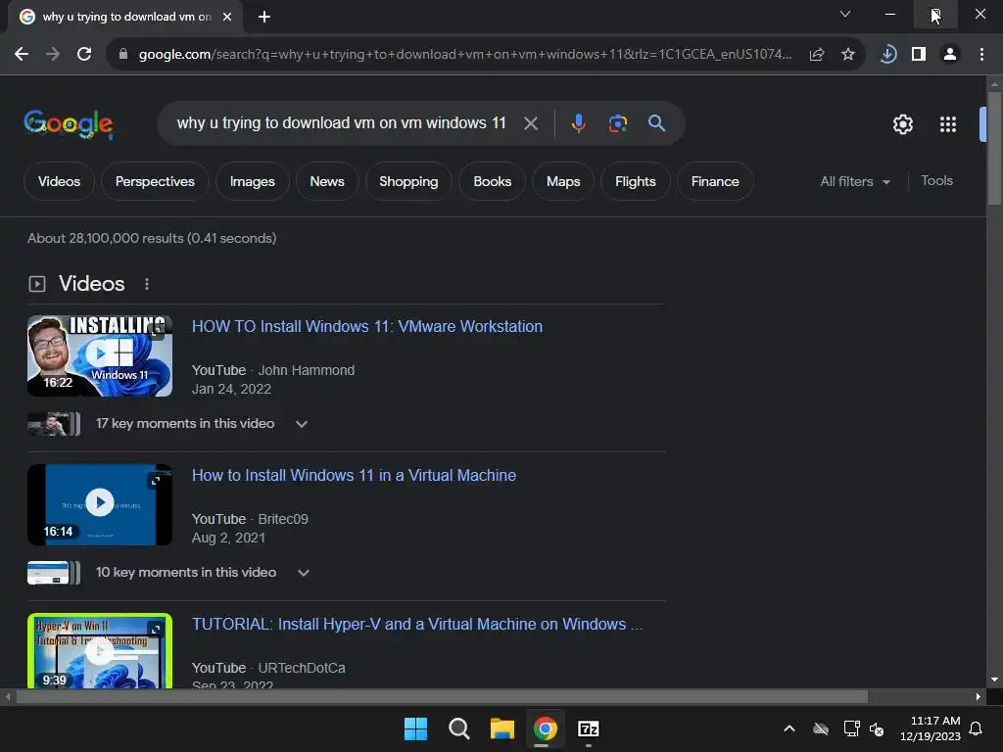Viewport: 1003px width, 752px height.
Task: Submit search with magnifier icon
Action: coord(656,122)
